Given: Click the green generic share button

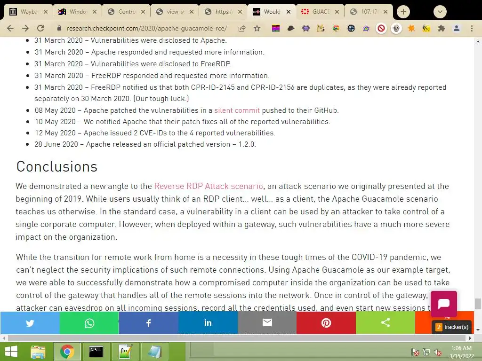Looking at the screenshot, I should [385, 323].
